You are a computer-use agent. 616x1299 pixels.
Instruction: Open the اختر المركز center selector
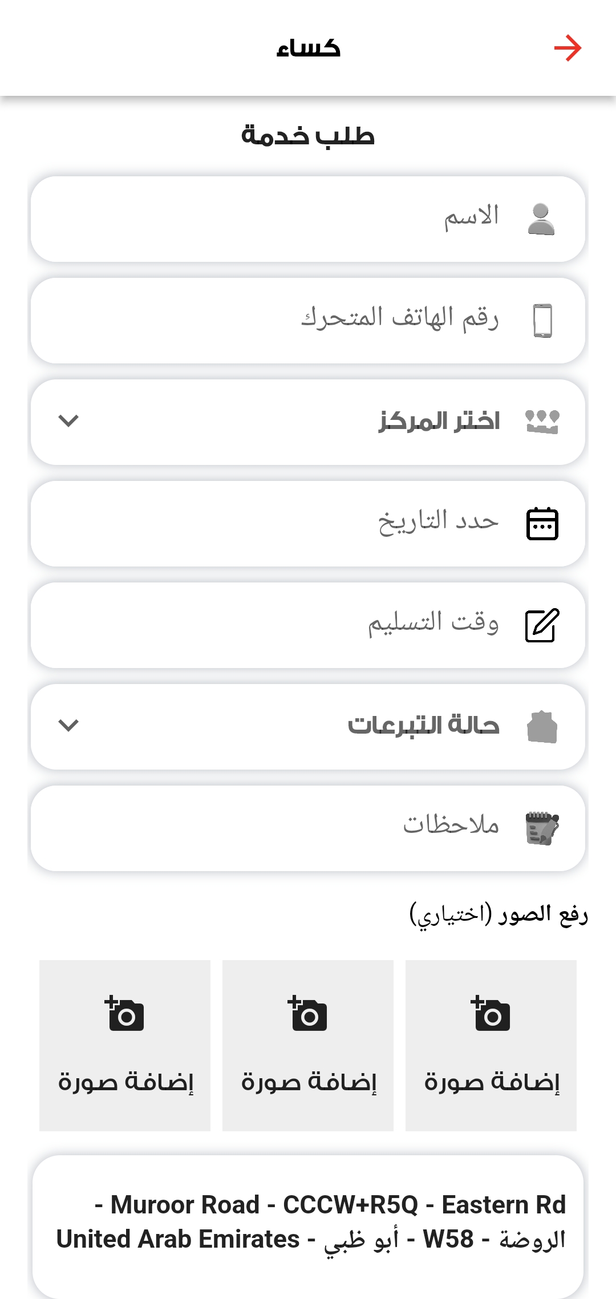(308, 422)
